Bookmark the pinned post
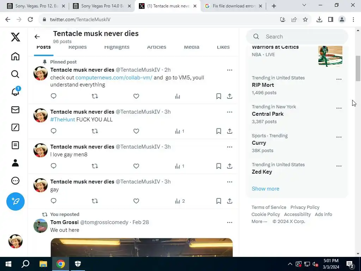Image resolution: width=361 pixels, height=271 pixels. (219, 96)
